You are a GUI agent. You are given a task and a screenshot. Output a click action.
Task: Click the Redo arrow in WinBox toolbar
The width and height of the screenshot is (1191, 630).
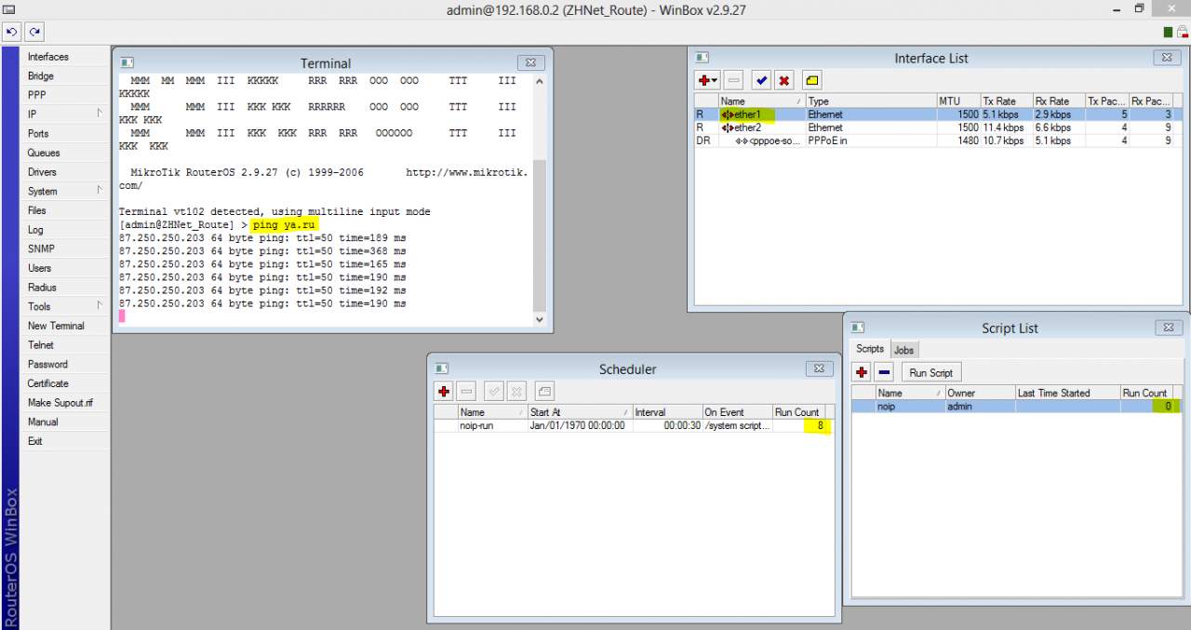point(34,32)
